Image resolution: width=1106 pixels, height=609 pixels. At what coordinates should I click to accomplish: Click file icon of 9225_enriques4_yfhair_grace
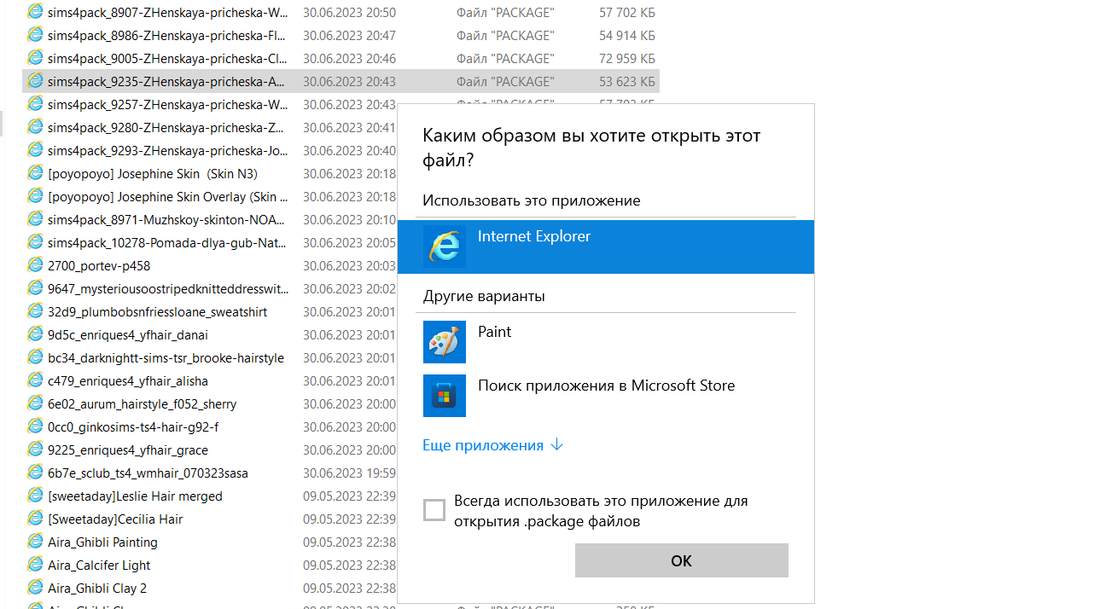35,449
